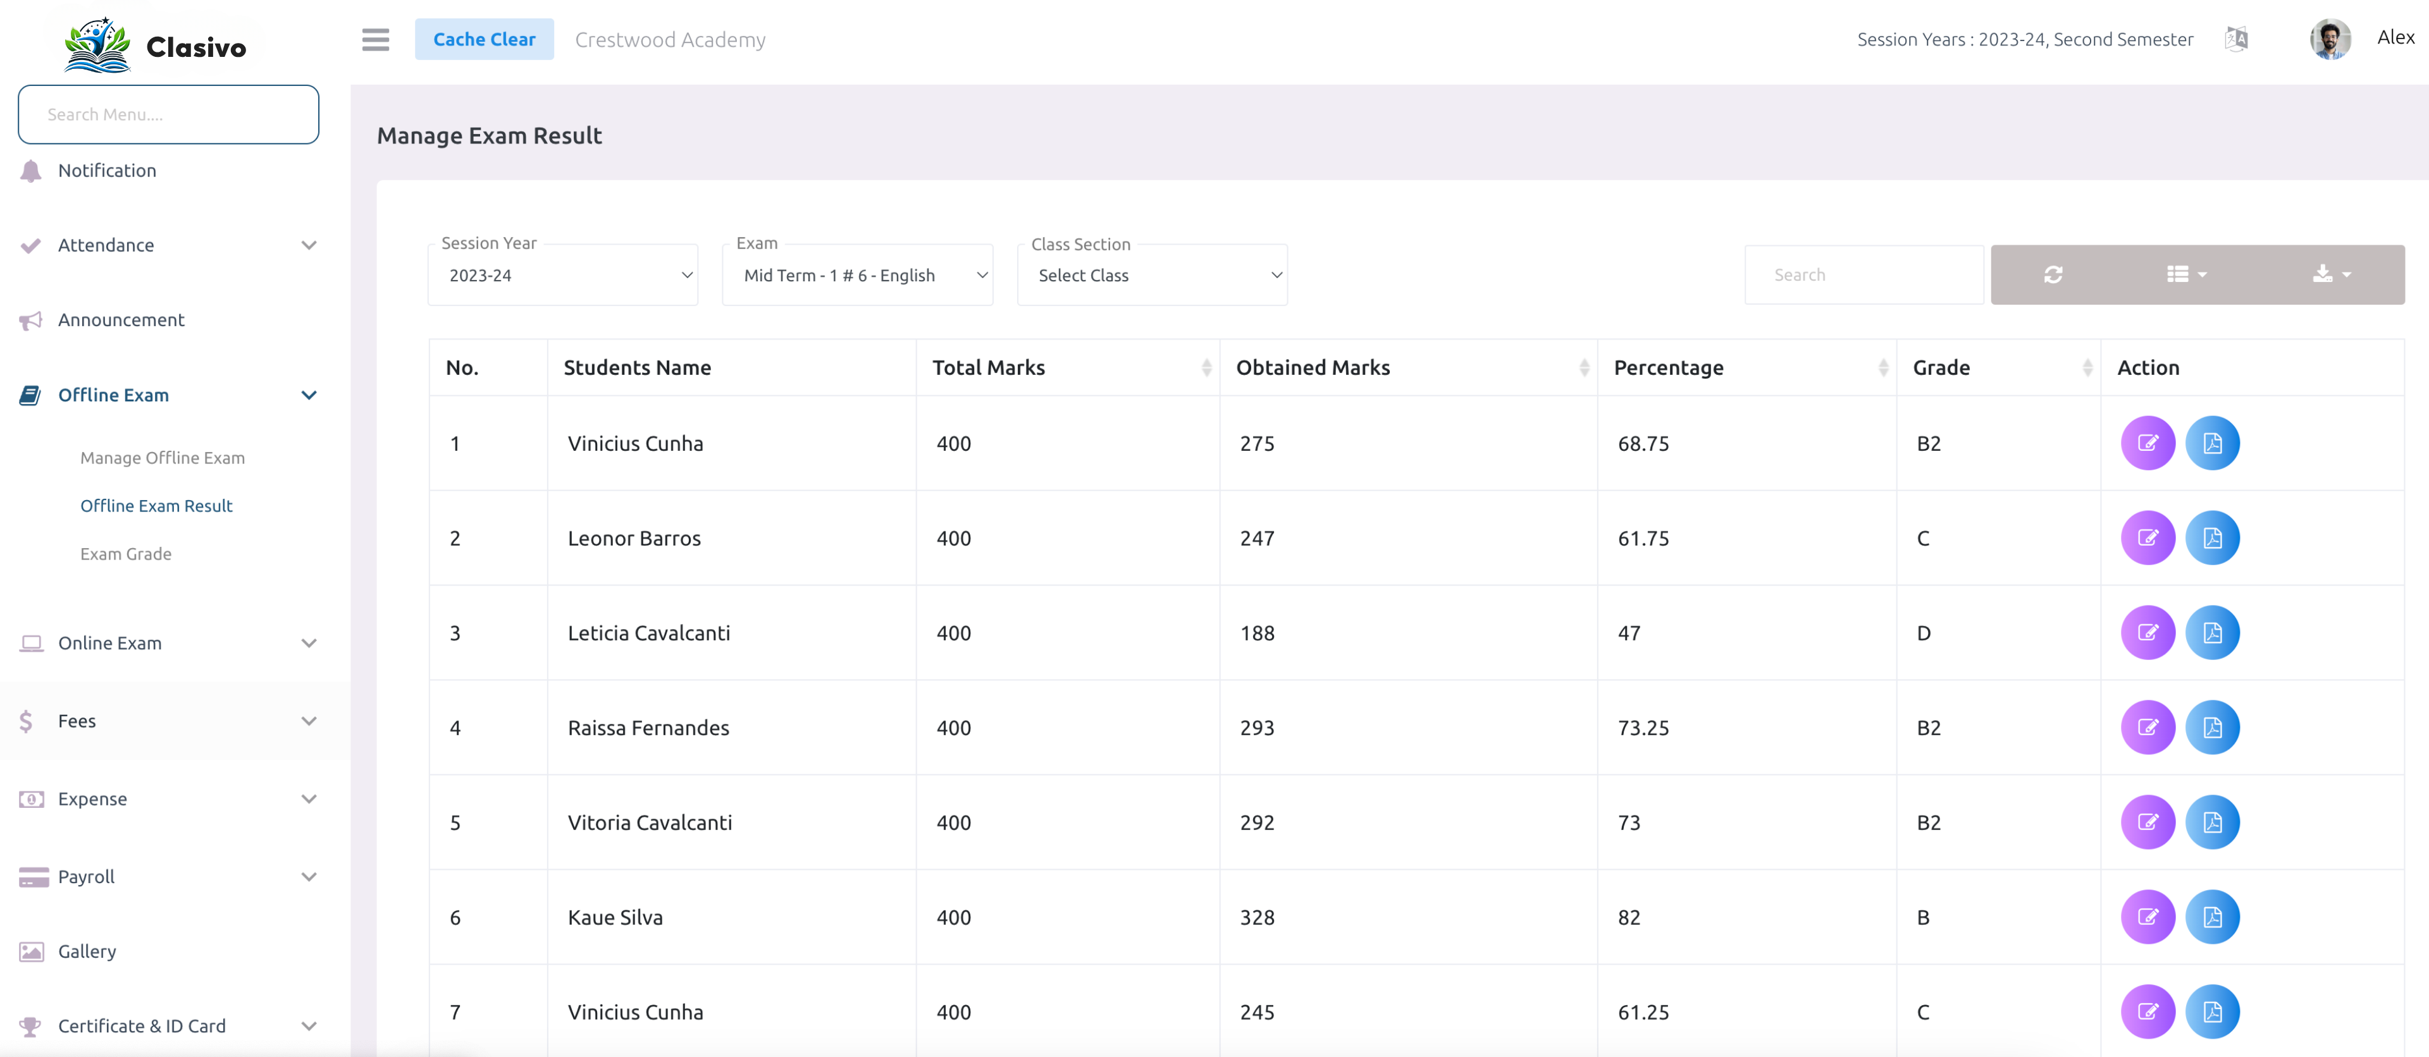Open the export download dropdown
The width and height of the screenshot is (2429, 1057).
(x=2331, y=274)
